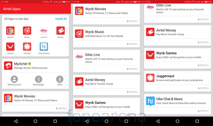Install Hike Chat & News
Screen dimensions: 213x126
203,111
